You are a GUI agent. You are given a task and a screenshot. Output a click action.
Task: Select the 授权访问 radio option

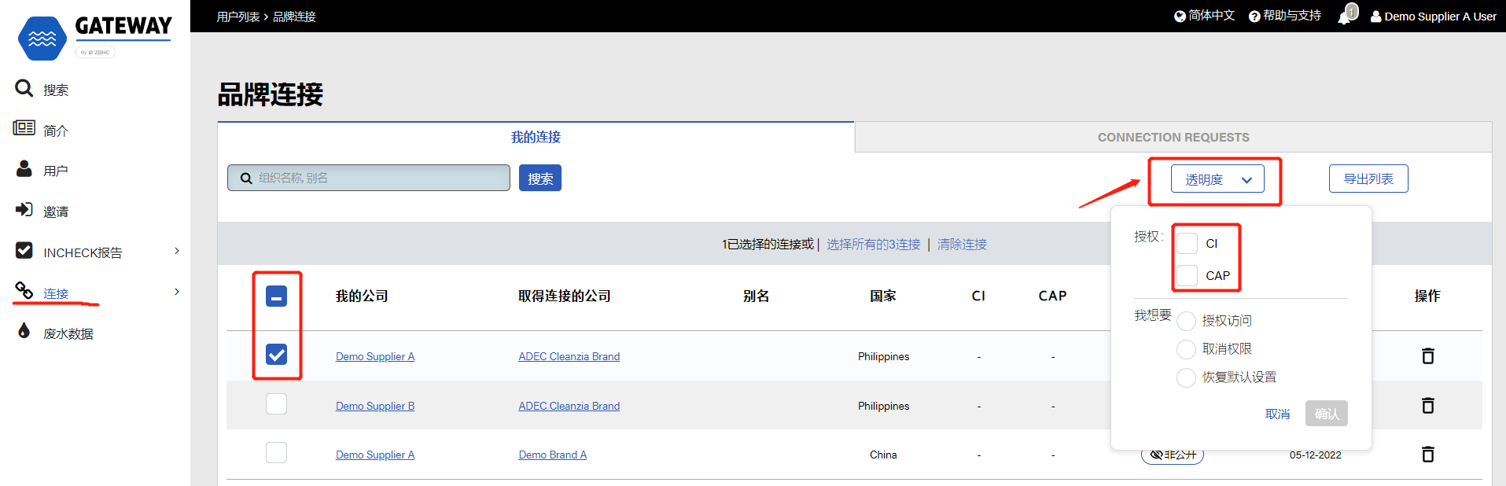(1186, 321)
